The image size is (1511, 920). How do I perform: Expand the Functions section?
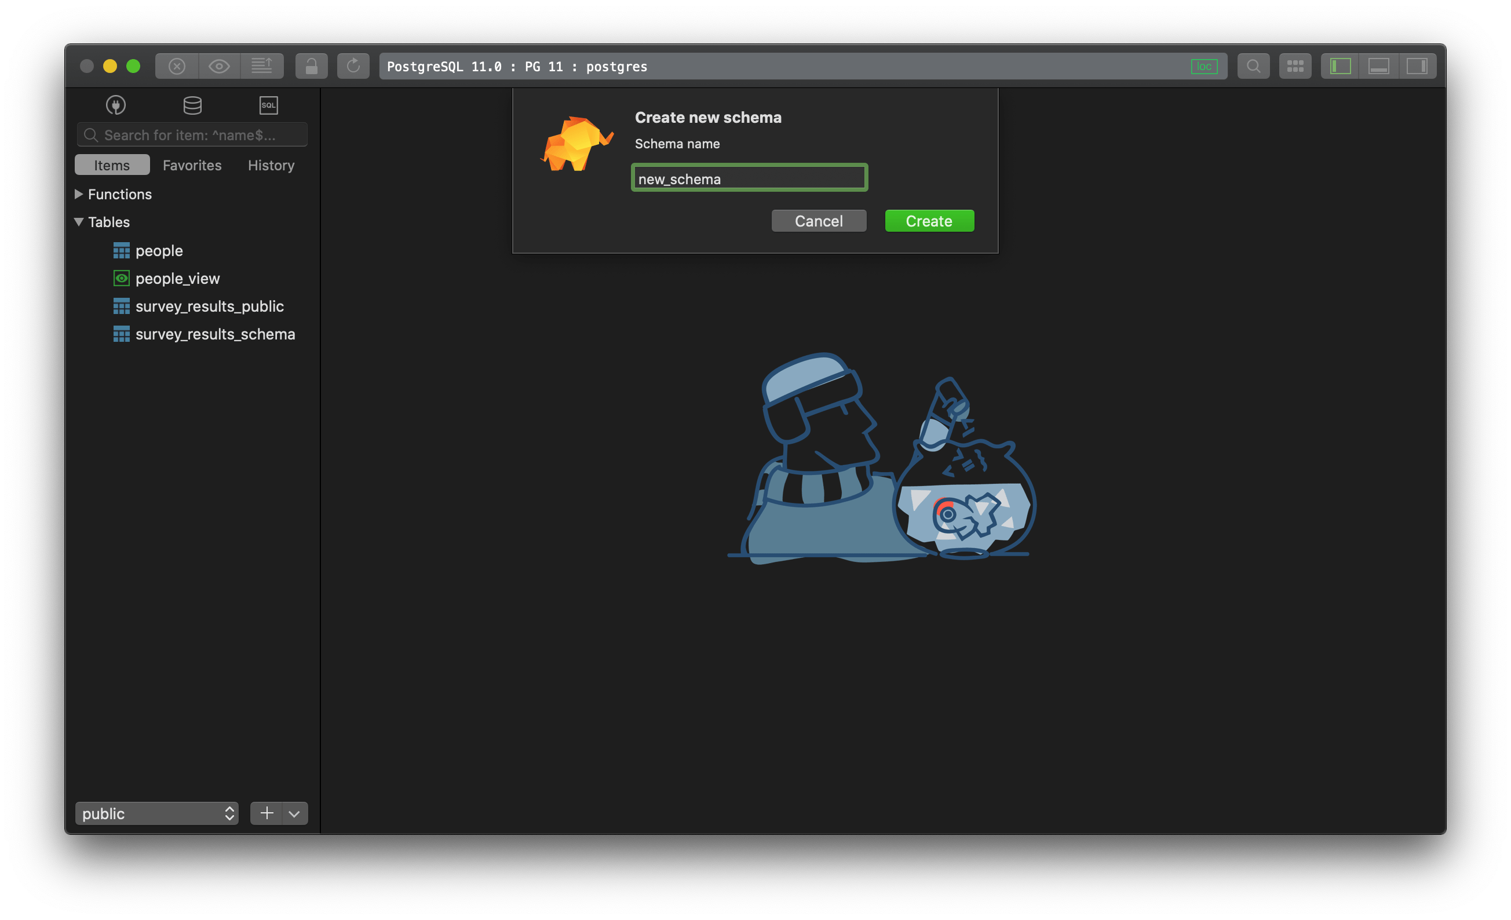[78, 194]
